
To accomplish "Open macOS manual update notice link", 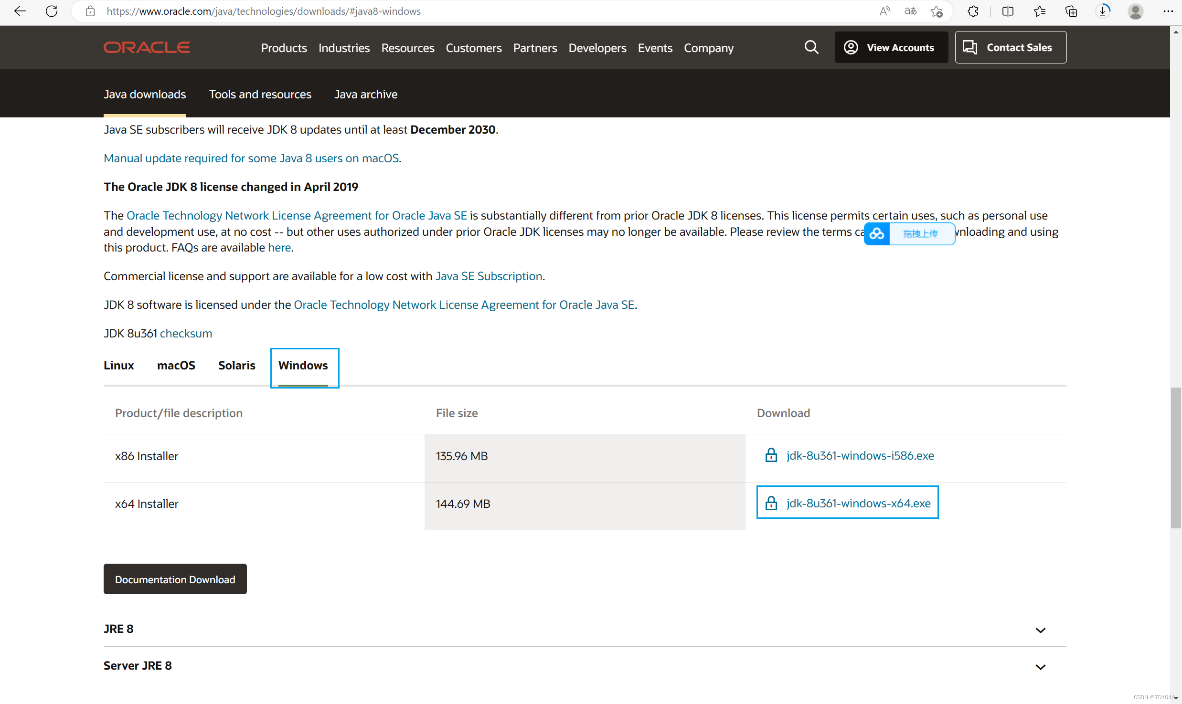I will [251, 158].
